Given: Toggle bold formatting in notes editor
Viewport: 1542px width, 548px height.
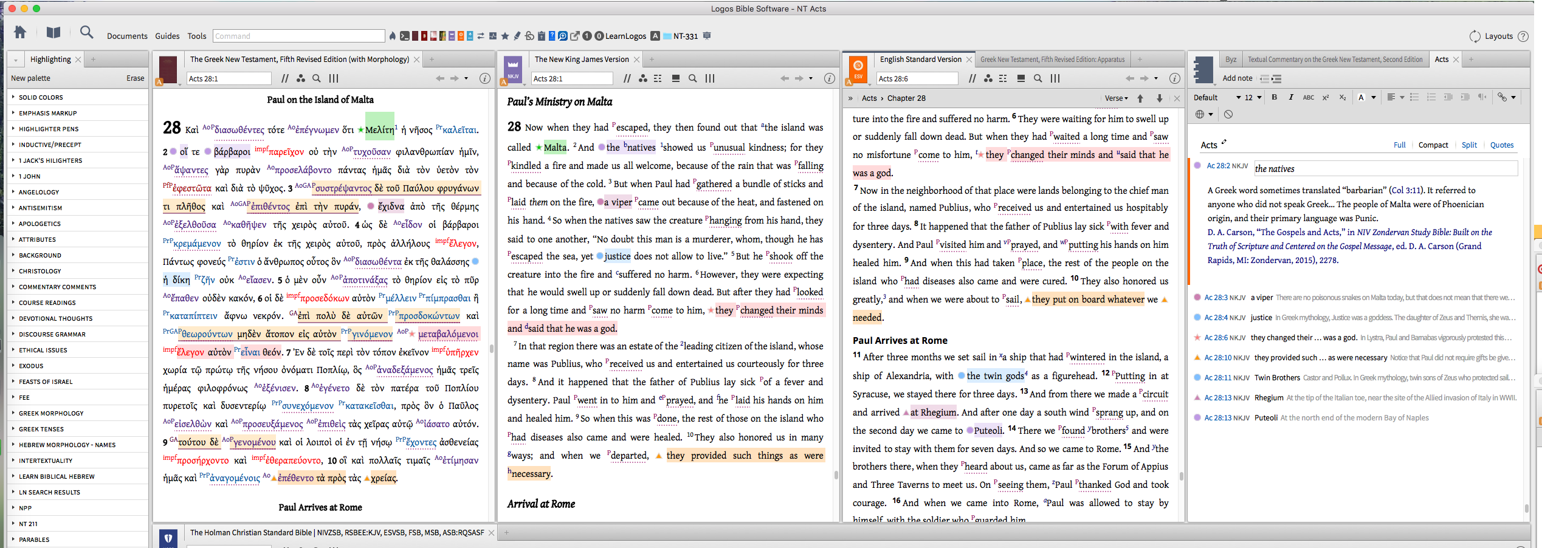Looking at the screenshot, I should [x=1275, y=97].
